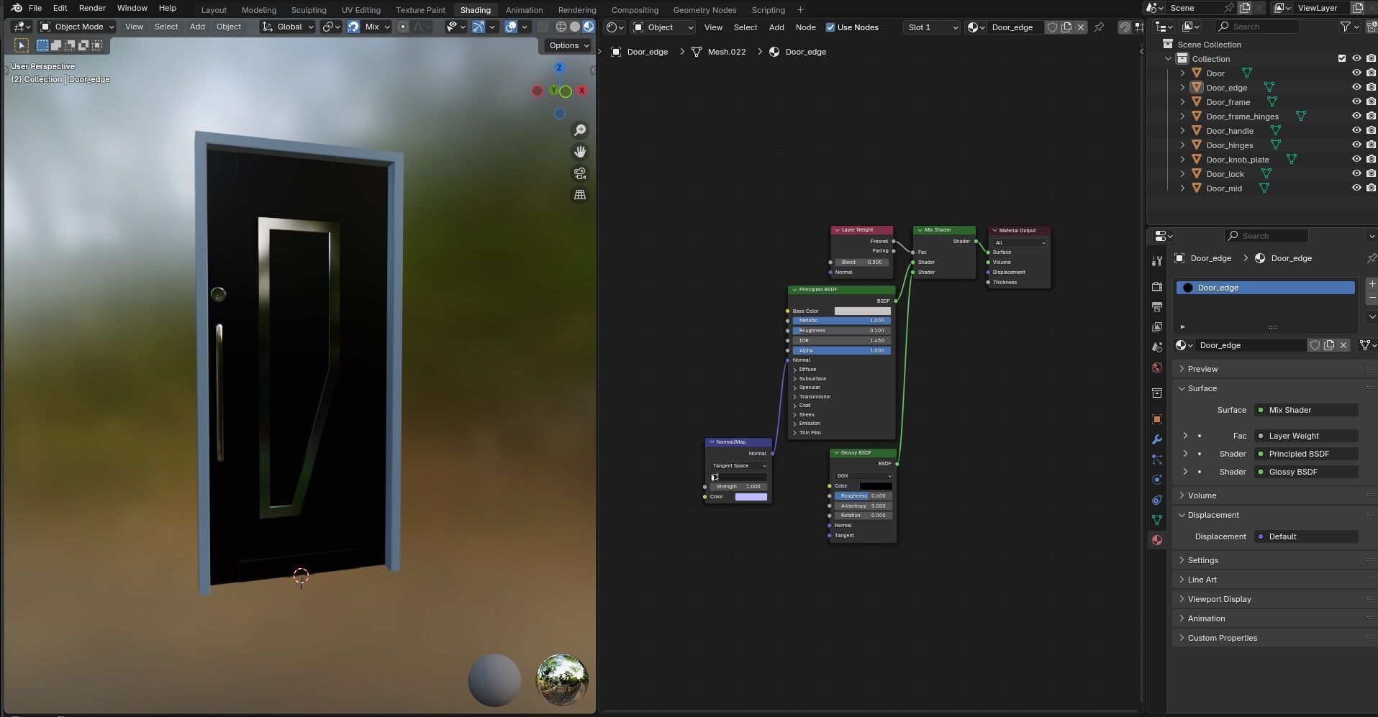Toggle visibility of Door_frame object
This screenshot has height=717, width=1378.
point(1356,101)
